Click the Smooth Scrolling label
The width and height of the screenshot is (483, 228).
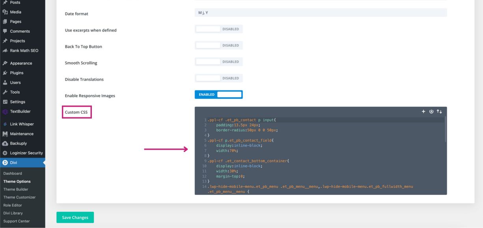point(81,63)
